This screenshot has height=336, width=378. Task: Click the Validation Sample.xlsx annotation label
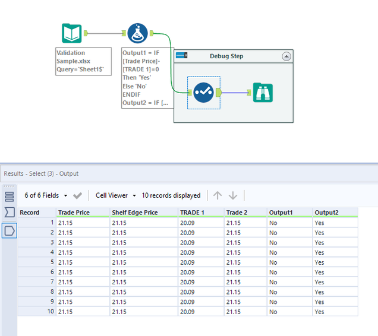(83, 61)
